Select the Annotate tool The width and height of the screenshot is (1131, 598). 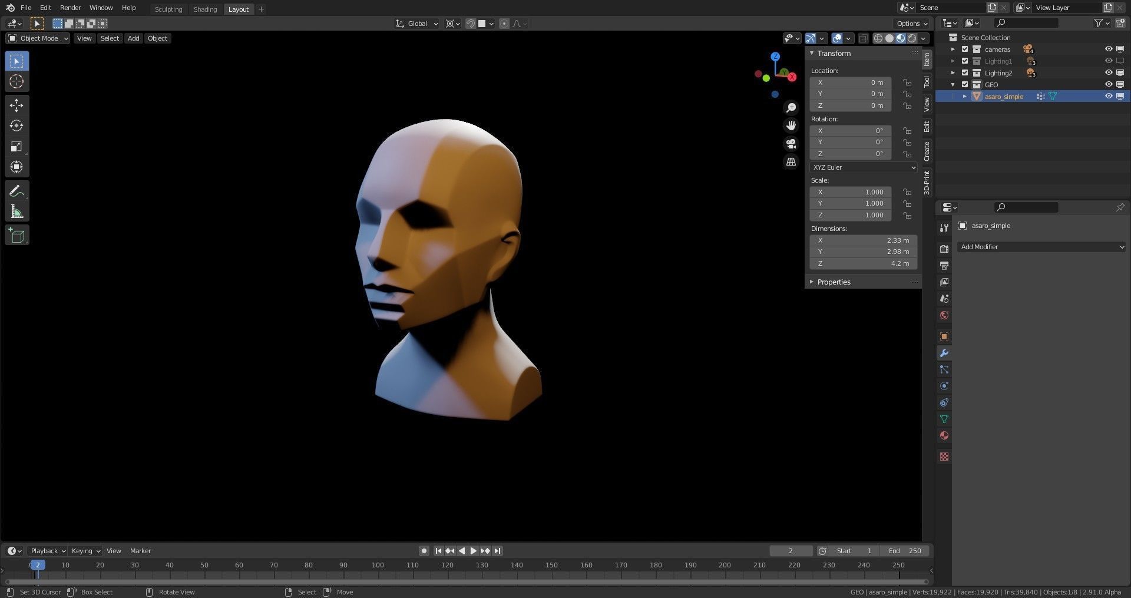coord(16,191)
